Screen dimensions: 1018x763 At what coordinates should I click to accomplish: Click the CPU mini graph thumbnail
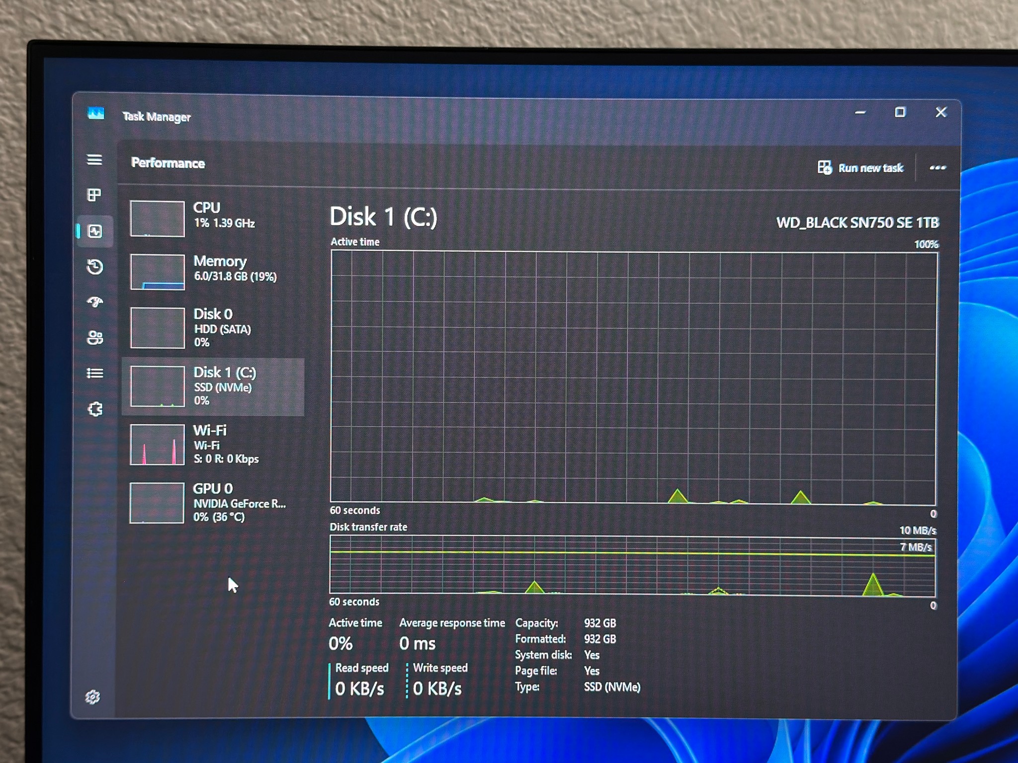[157, 219]
